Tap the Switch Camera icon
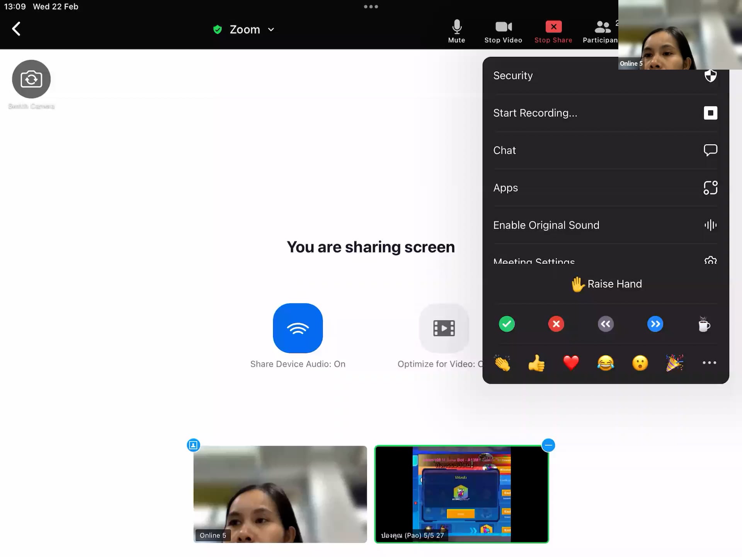Viewport: 742px width, 557px height. [x=31, y=79]
